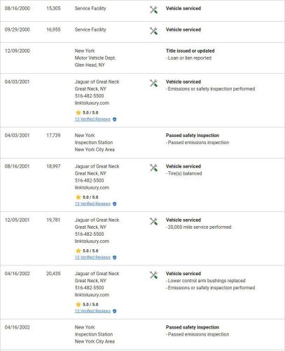285x351 pixels.
Task: Click the service tools icon for 04/03/2001
Action: pos(153,83)
